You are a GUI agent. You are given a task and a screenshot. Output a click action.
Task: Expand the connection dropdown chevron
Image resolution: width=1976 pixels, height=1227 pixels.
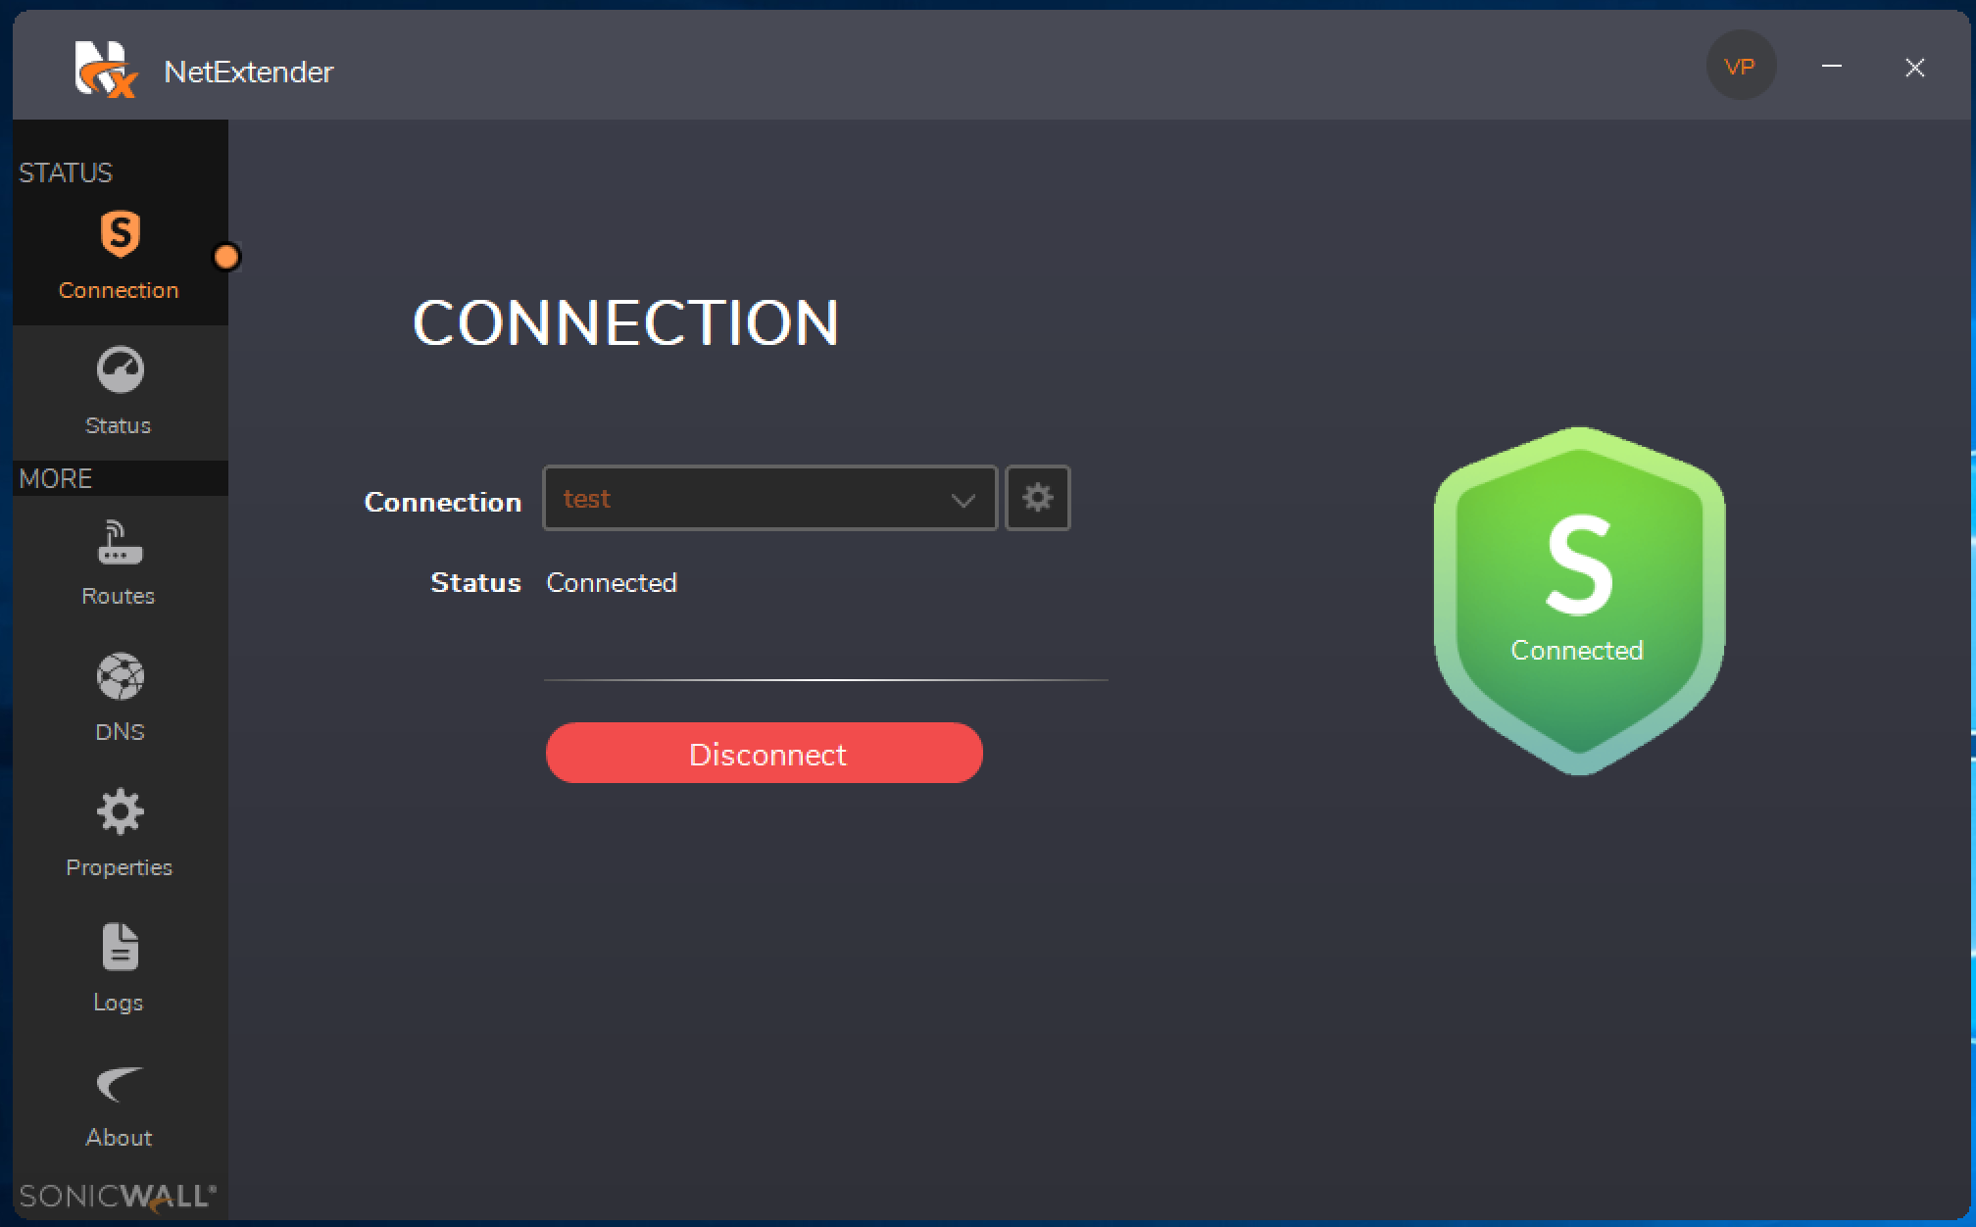[963, 500]
